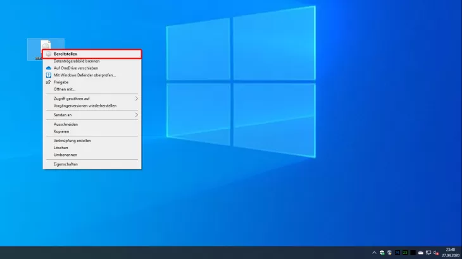Click the Freigabe share icon
462x259 pixels.
tap(48, 82)
